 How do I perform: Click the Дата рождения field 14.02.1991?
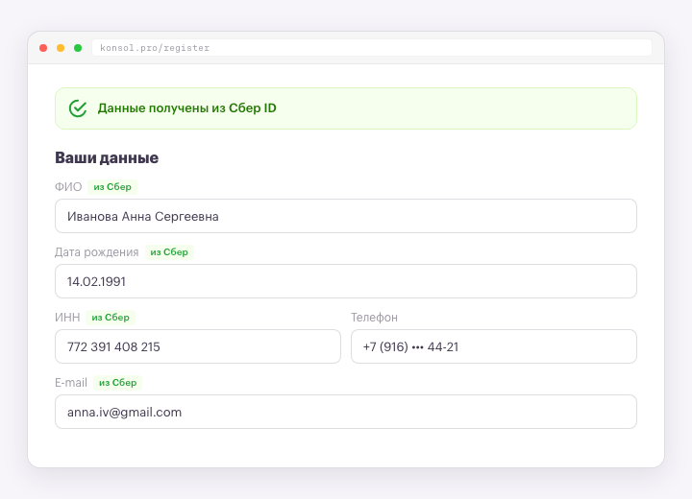346,281
